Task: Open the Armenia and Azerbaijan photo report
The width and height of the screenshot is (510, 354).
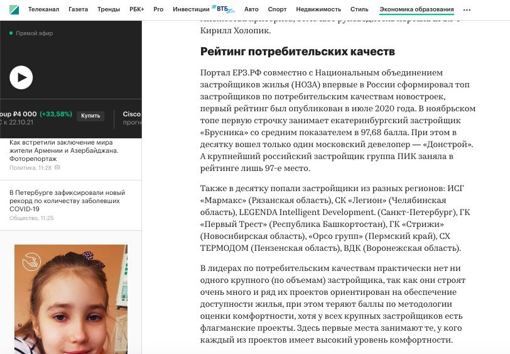Action: [64, 150]
